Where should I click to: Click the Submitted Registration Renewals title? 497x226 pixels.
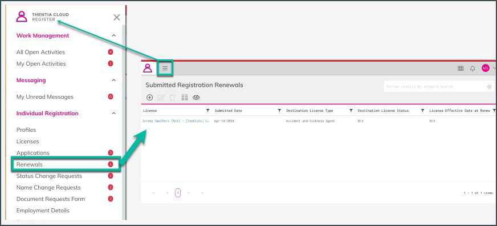pos(194,85)
